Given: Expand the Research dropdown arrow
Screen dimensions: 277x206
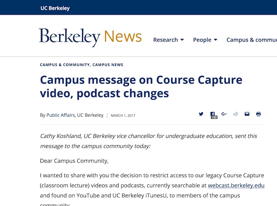Looking at the screenshot, I should [x=182, y=40].
